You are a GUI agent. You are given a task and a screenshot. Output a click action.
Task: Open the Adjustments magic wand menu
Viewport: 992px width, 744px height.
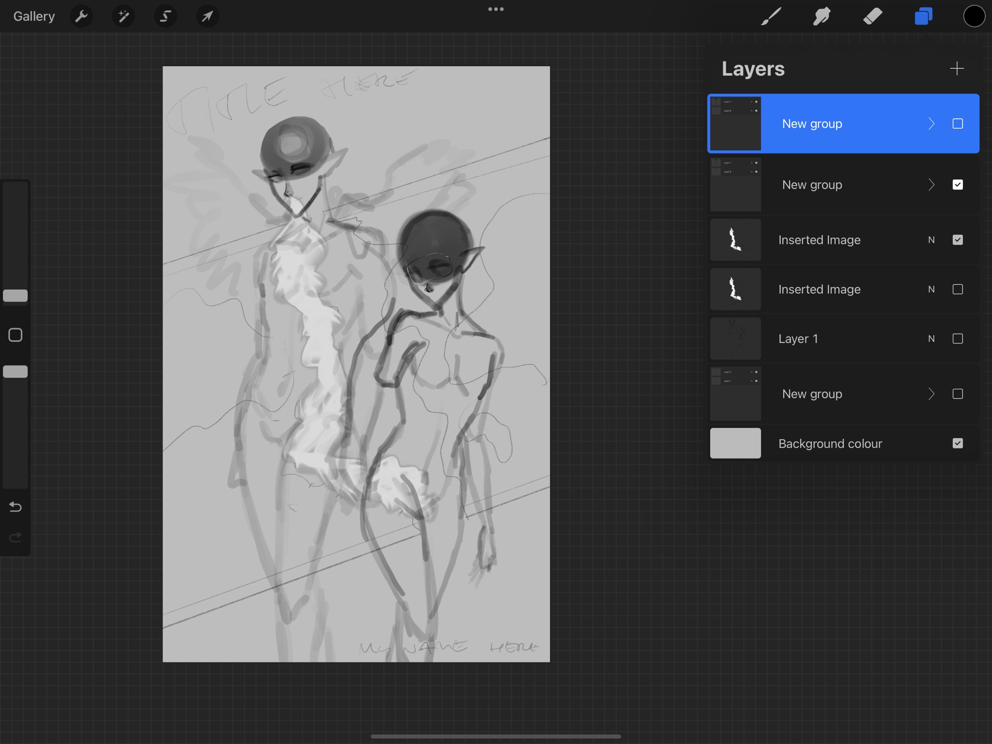[124, 16]
